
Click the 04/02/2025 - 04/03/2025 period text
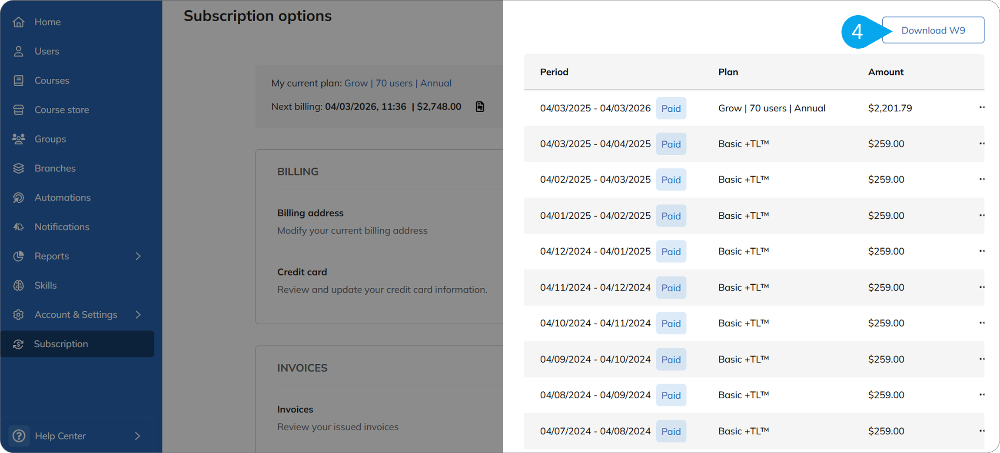pos(595,180)
